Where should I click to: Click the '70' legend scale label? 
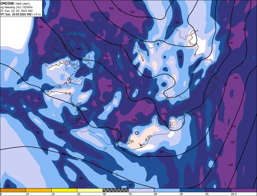(x=130, y=194)
